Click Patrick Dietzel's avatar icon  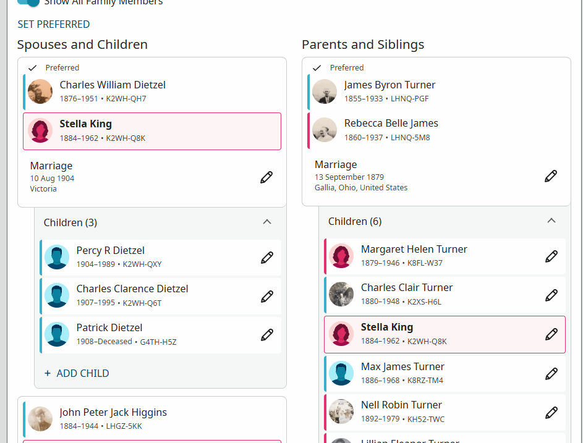tap(57, 334)
